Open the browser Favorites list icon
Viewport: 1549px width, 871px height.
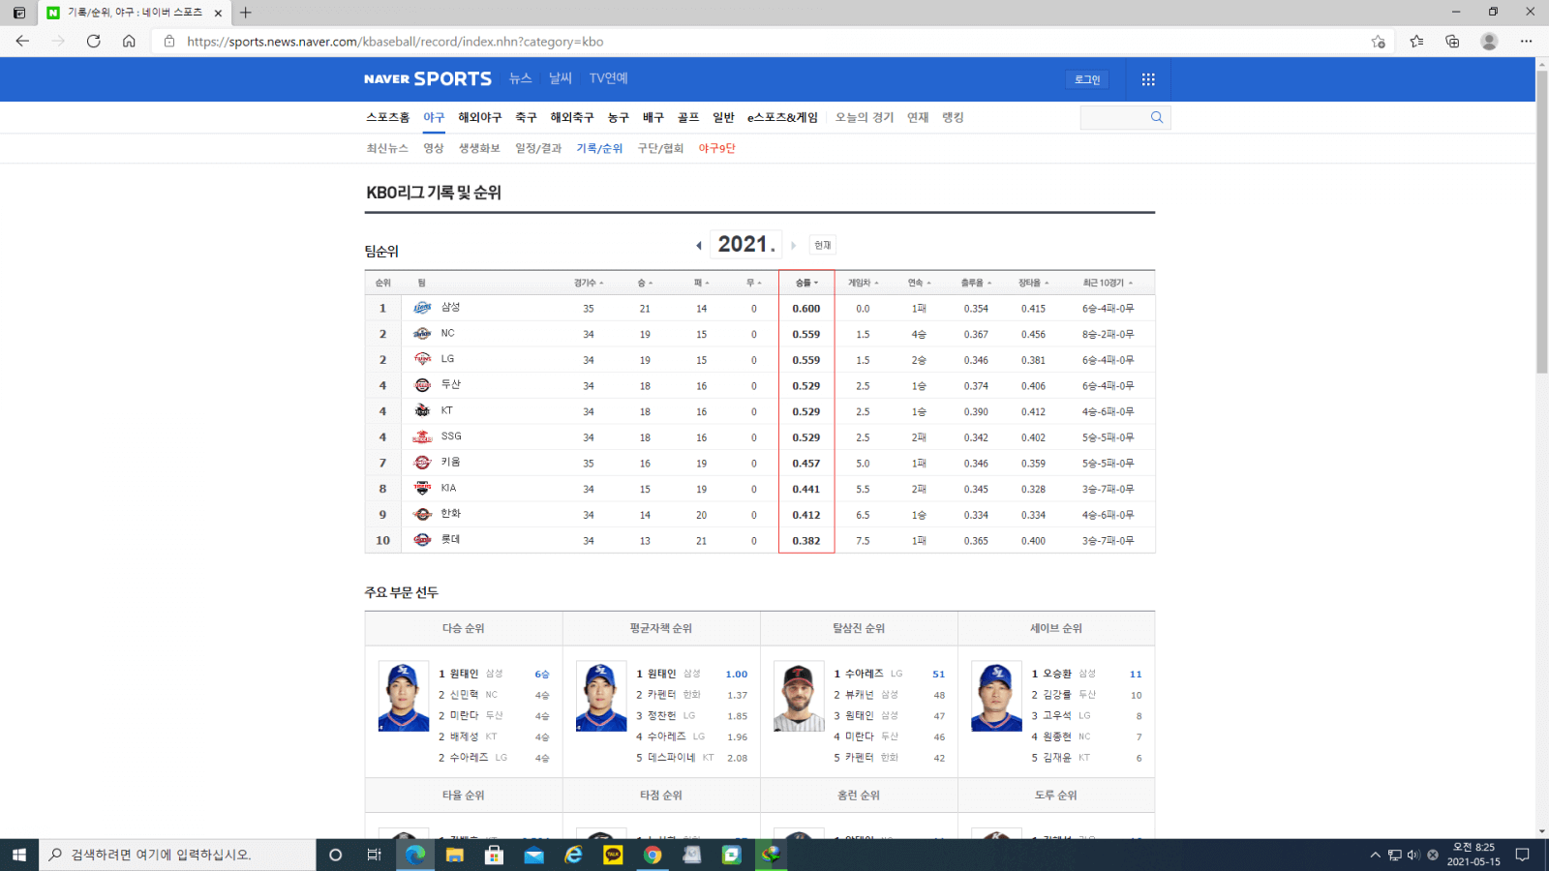point(1416,41)
